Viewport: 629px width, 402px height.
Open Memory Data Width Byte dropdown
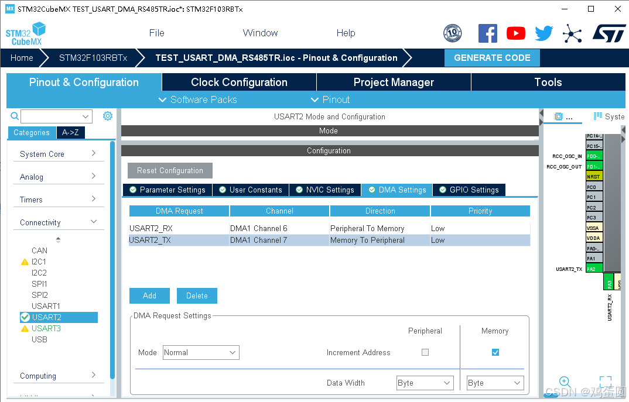[495, 383]
